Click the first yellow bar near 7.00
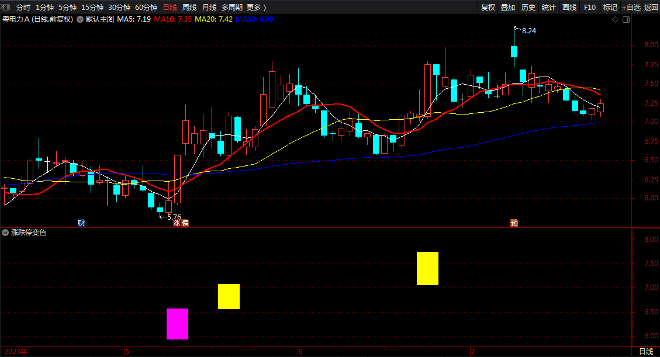 tap(229, 296)
